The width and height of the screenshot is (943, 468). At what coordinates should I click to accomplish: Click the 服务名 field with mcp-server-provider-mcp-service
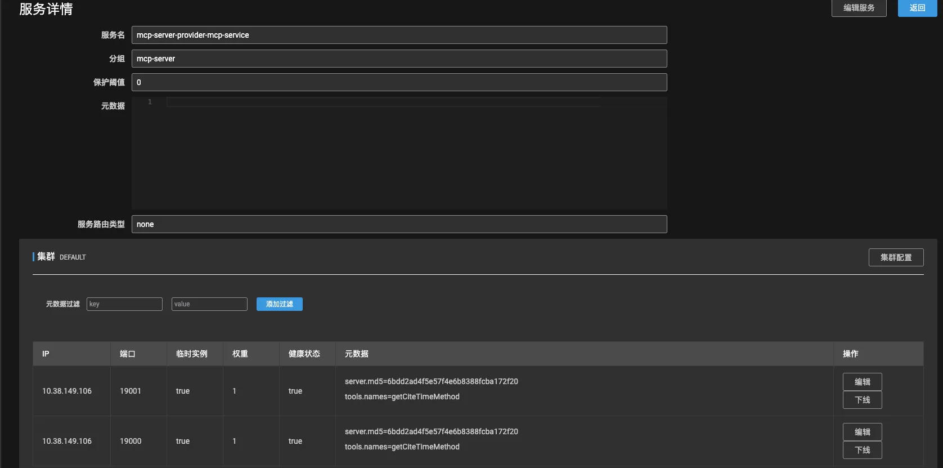pyautogui.click(x=399, y=35)
